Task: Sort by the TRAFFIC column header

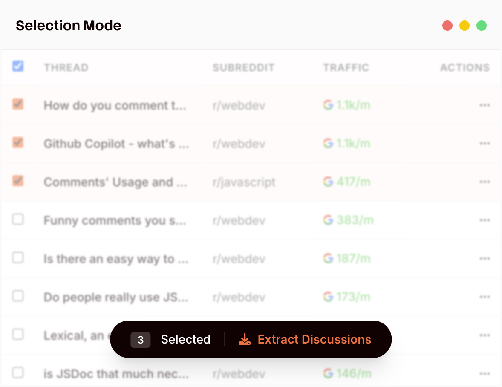Action: tap(346, 67)
